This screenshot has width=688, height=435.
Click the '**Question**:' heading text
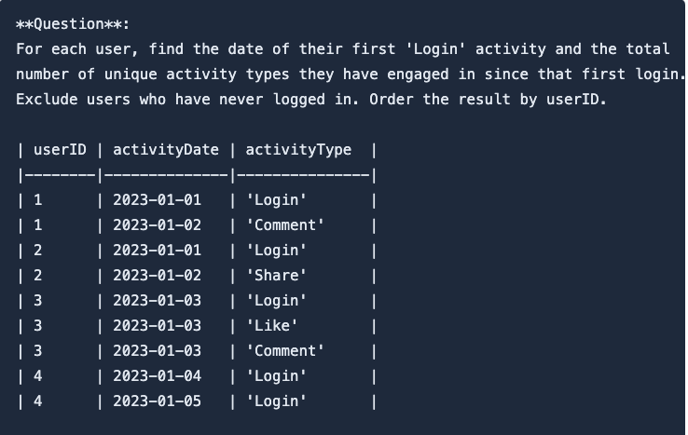(73, 24)
